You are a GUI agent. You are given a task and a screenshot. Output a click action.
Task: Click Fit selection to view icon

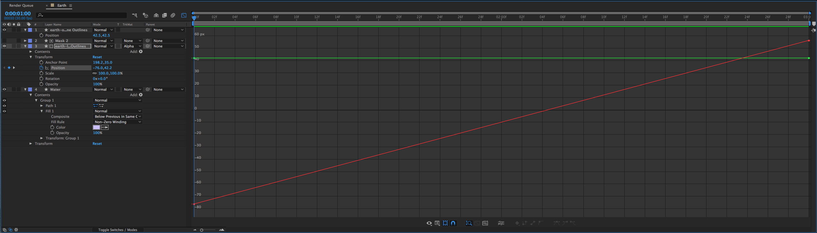coord(477,223)
